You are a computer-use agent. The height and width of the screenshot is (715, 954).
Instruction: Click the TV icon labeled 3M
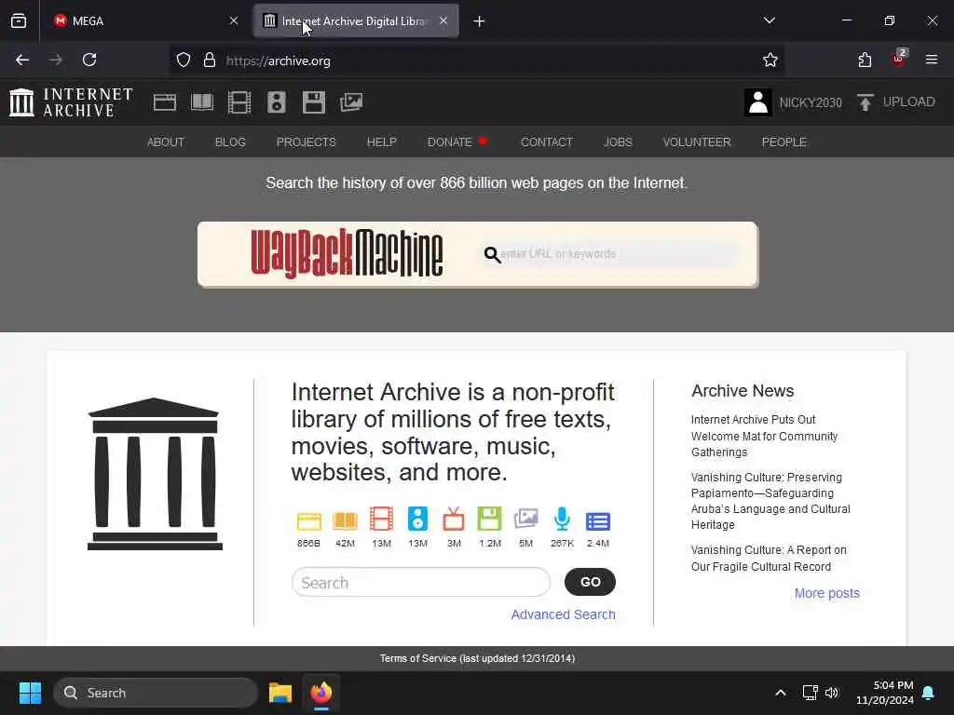click(454, 519)
